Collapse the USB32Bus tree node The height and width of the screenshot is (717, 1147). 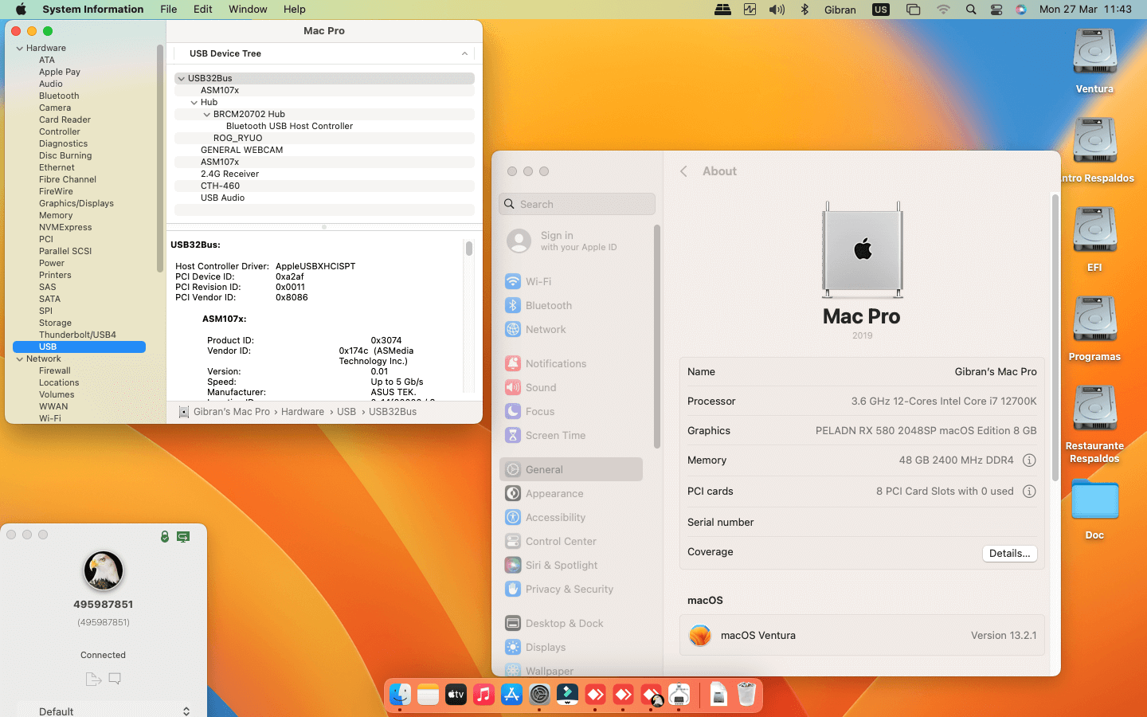click(181, 78)
